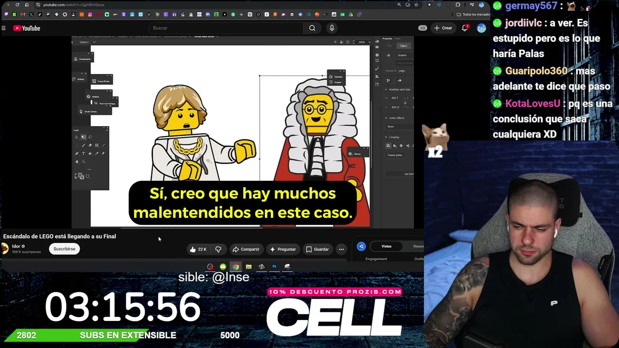619x348 pixels.
Task: Open Chrome's extensions puzzle icon
Action: coord(457,5)
